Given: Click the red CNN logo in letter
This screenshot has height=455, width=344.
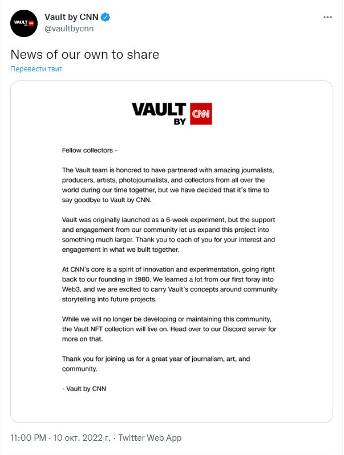Looking at the screenshot, I should coord(201,114).
